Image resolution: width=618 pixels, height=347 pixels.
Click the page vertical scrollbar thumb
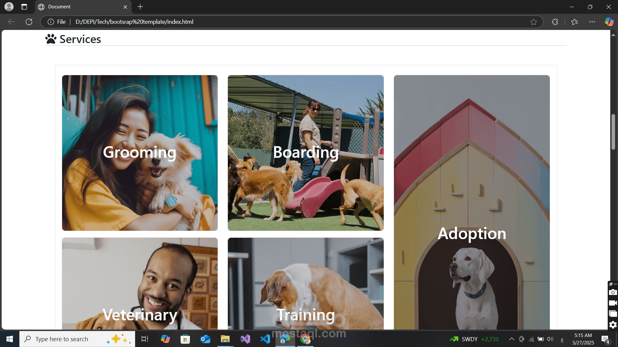(x=613, y=132)
